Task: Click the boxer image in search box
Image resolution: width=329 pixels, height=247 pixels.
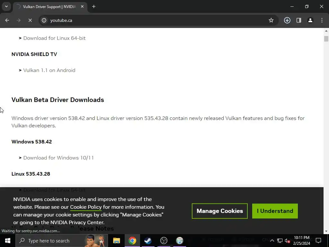Action: tap(95, 241)
